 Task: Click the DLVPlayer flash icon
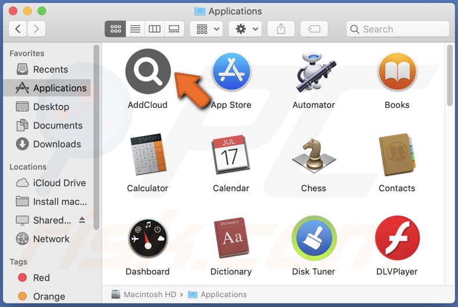tap(397, 239)
